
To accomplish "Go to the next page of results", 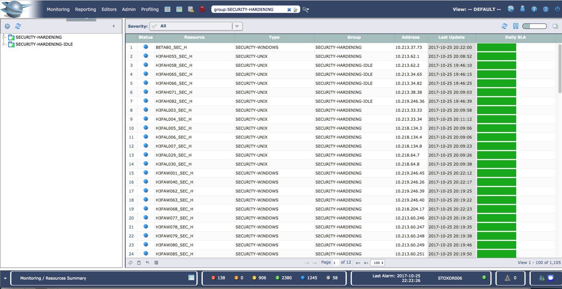I will point(358,263).
